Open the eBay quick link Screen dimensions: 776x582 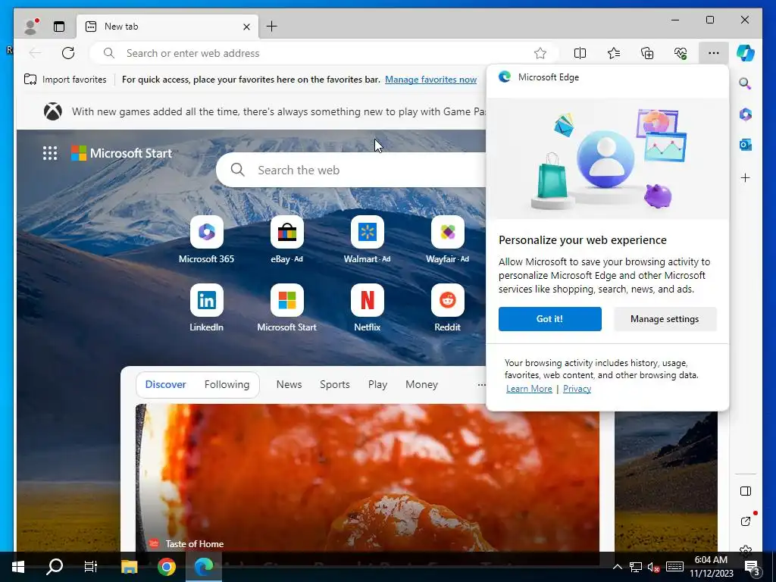[x=287, y=239]
